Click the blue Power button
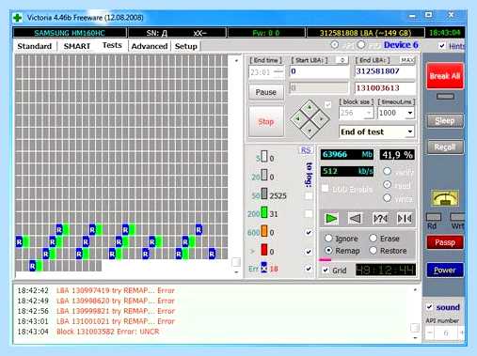 click(x=445, y=270)
